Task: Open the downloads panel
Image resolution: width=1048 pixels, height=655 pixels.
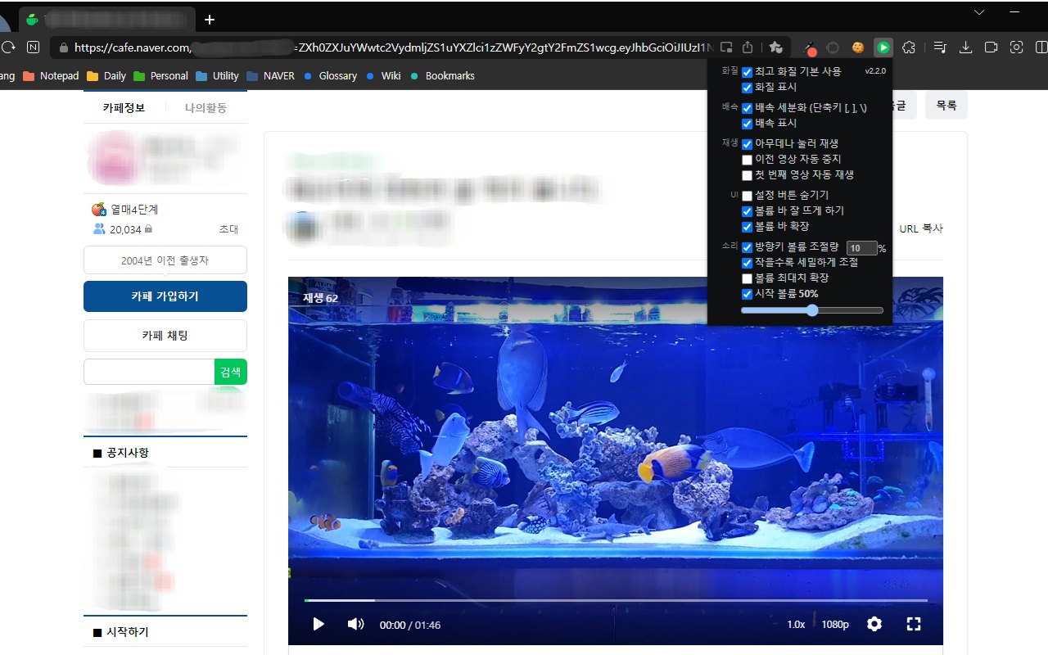Action: pyautogui.click(x=965, y=47)
